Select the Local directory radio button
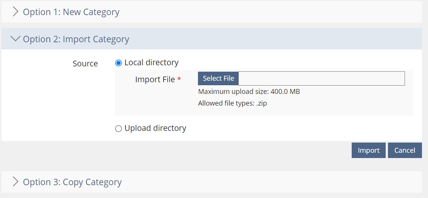Screen dimensions: 428x198 [119, 63]
